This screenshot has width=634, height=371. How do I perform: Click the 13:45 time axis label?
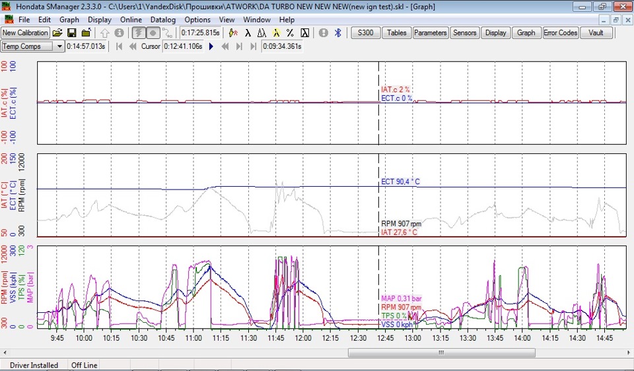(x=495, y=338)
